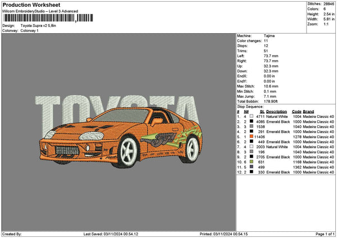Choose the green swatch beside 631 stitches
This screenshot has height=238, width=337.
coord(251,162)
